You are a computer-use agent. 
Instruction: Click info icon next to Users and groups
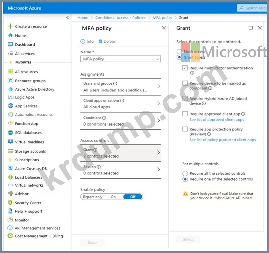pyautogui.click(x=115, y=83)
